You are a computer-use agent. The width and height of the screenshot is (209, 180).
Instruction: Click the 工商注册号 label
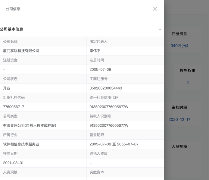[98, 79]
